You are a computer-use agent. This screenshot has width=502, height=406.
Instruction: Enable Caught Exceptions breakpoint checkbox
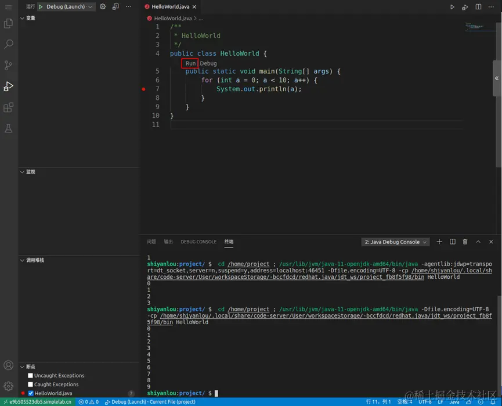[31, 385]
